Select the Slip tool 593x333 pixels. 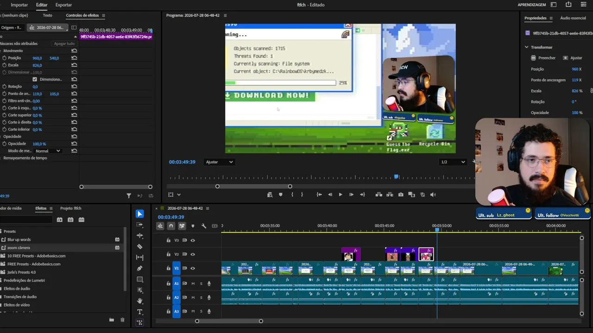click(140, 257)
